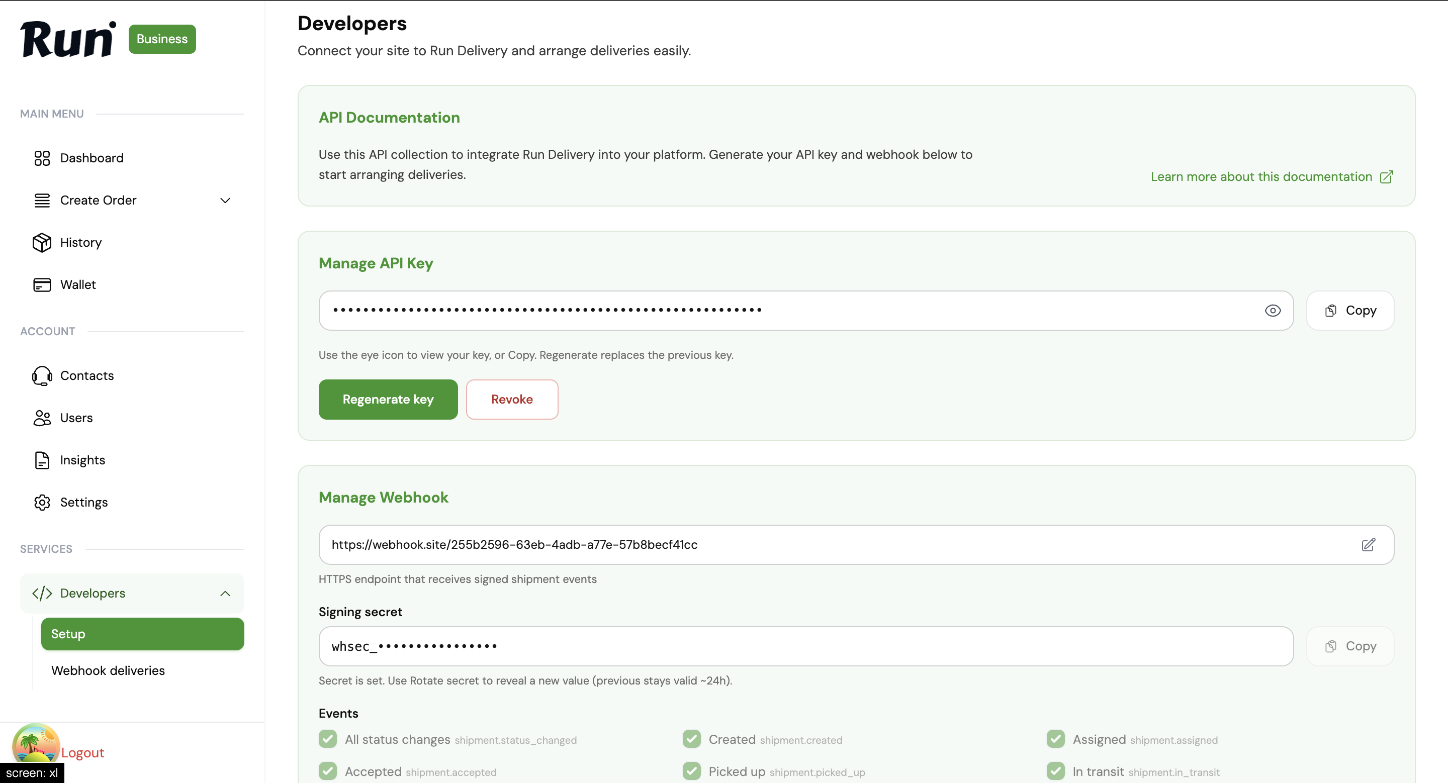The image size is (1448, 783).
Task: Uncheck All status changes event
Action: (328, 739)
